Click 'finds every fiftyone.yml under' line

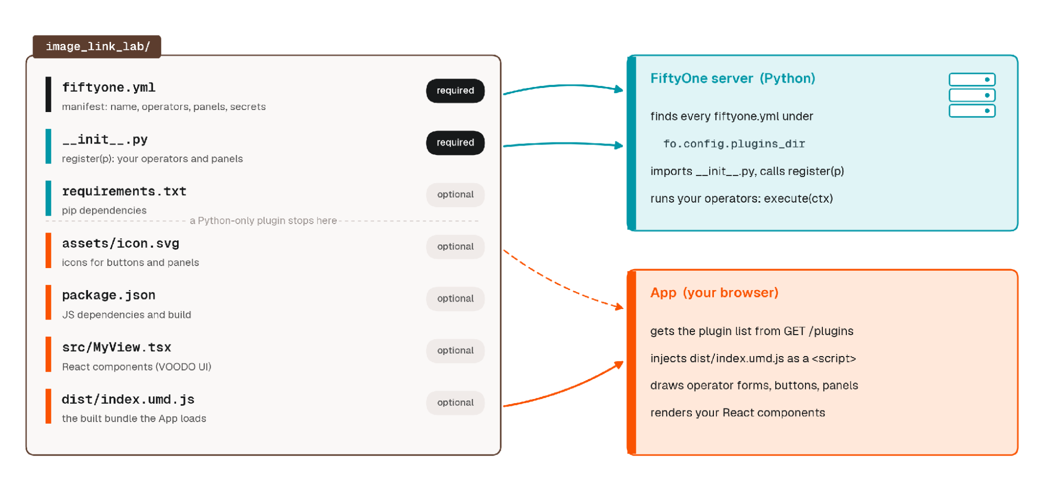click(731, 116)
